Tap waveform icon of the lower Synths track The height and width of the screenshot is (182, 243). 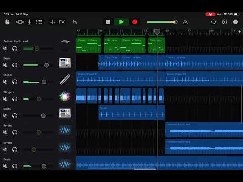pyautogui.click(x=65, y=147)
